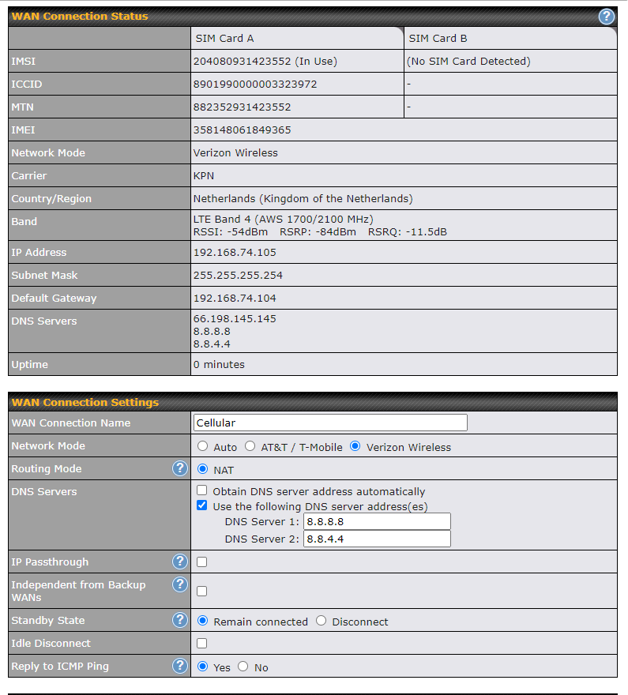Show help for Reply to ICMP Ping
This screenshot has height=695, width=628.
click(x=180, y=666)
